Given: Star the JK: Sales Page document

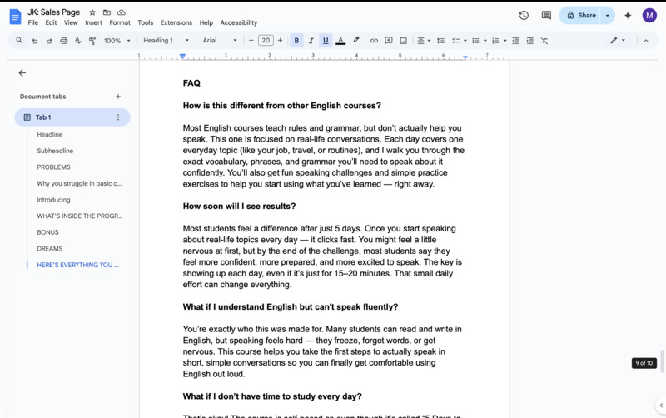Looking at the screenshot, I should (92, 12).
